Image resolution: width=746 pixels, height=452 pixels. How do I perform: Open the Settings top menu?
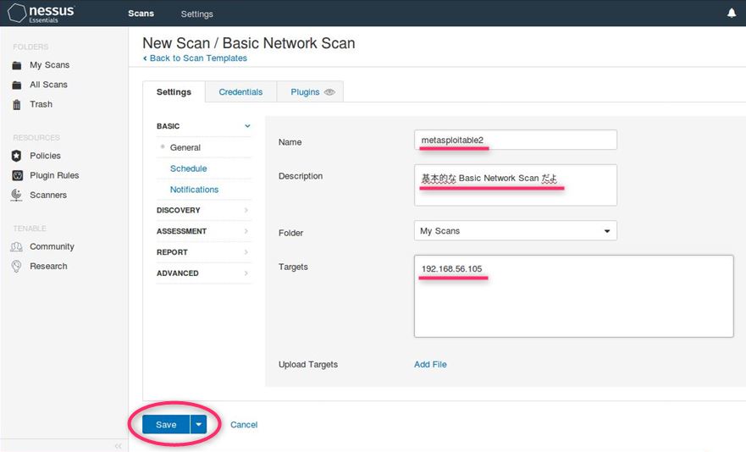click(197, 14)
